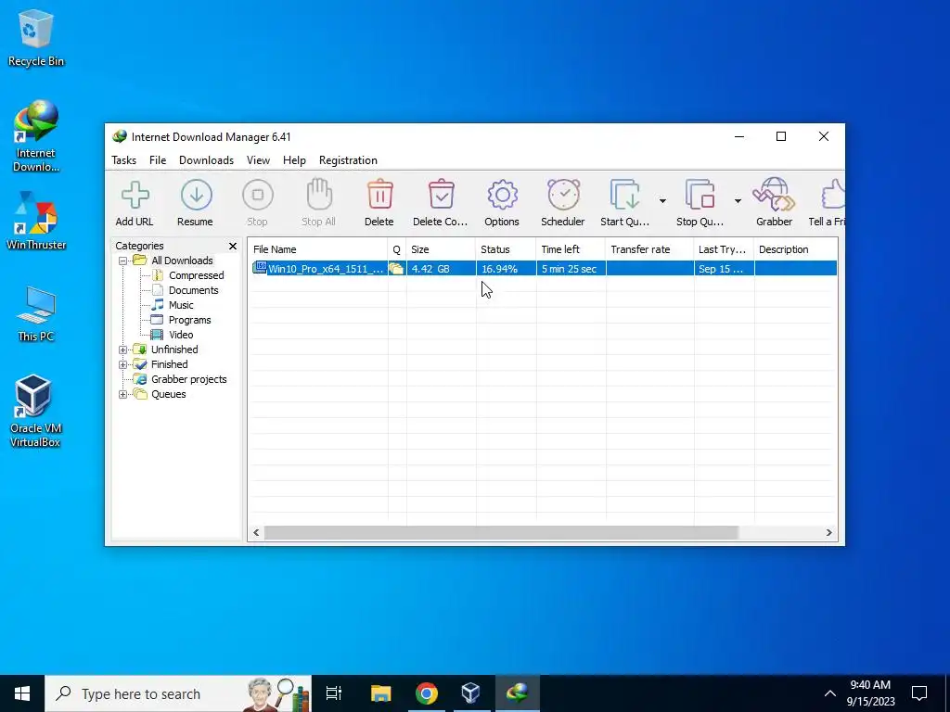The image size is (950, 712).
Task: Open the Grabber tool
Action: click(x=774, y=203)
